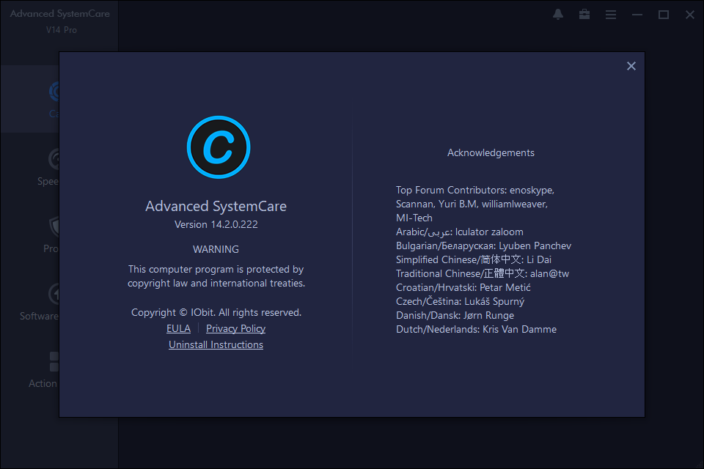The width and height of the screenshot is (704, 469).
Task: Click the Dutch/Nederlands: Kris Van Damme line
Action: point(476,330)
